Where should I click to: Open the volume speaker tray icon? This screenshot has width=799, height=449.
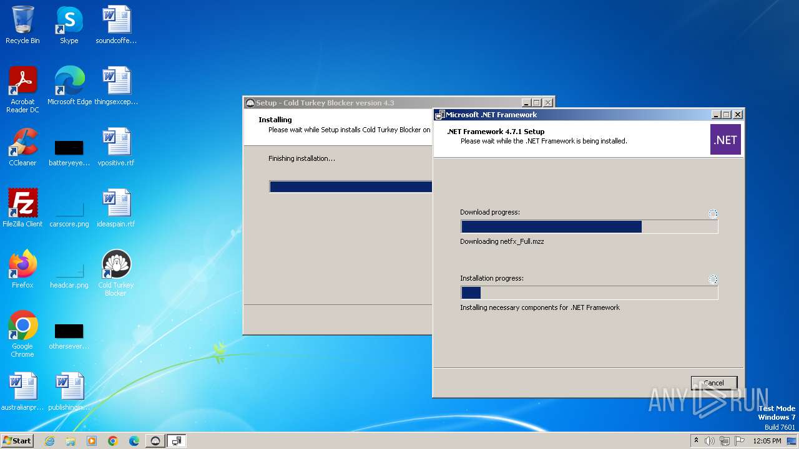coord(710,441)
